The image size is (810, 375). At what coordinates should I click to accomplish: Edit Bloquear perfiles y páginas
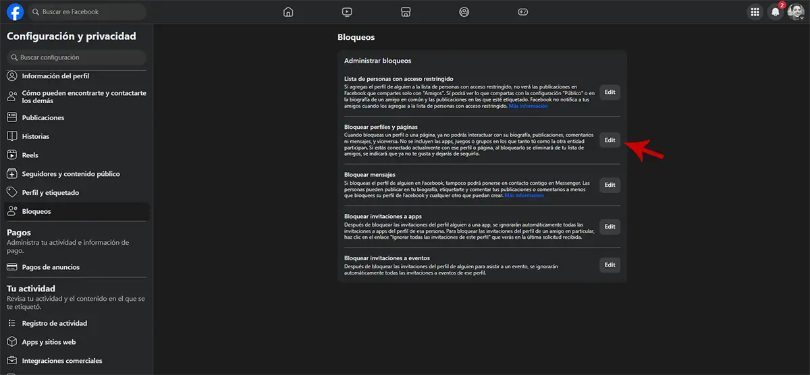(x=610, y=140)
